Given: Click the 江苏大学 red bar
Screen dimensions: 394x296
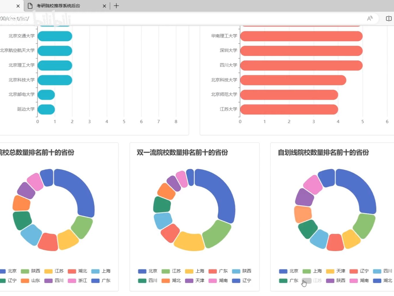Looking at the screenshot, I should pos(289,109).
